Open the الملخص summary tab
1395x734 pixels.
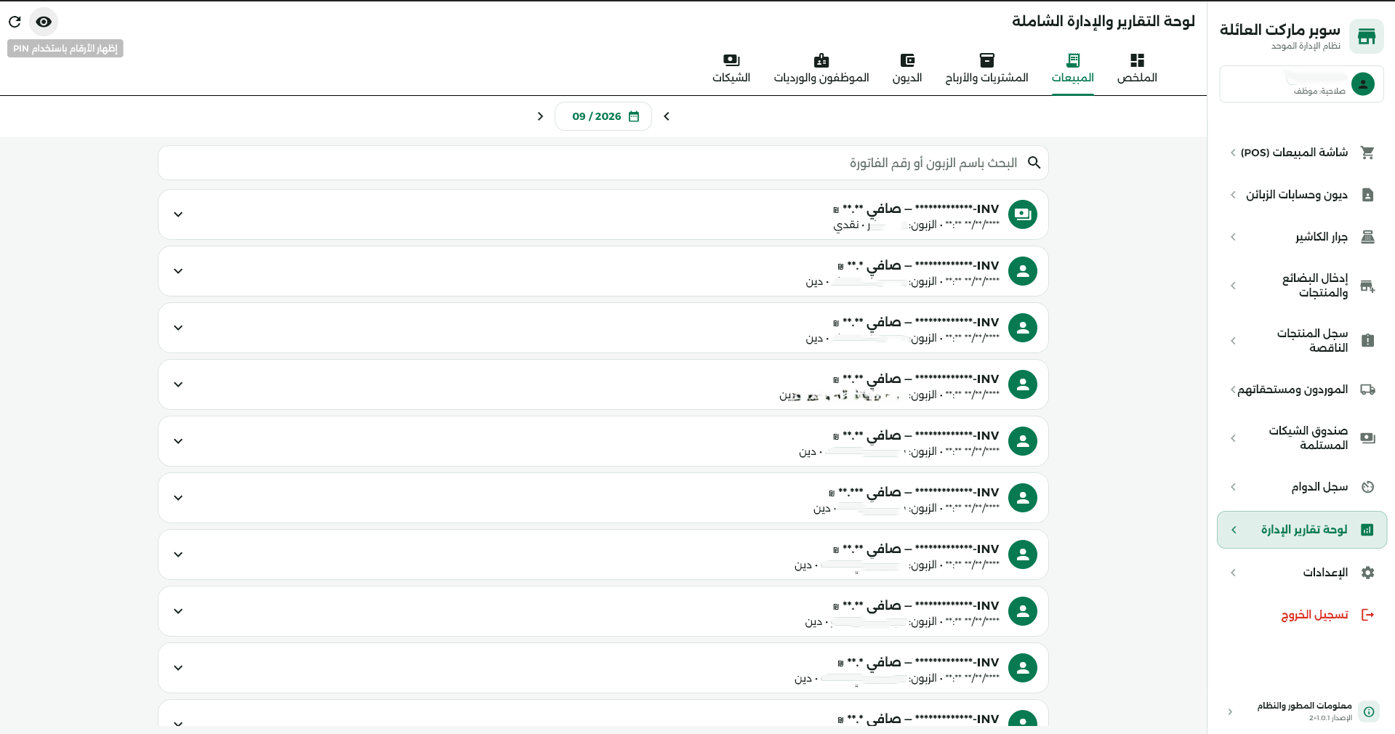(1137, 68)
